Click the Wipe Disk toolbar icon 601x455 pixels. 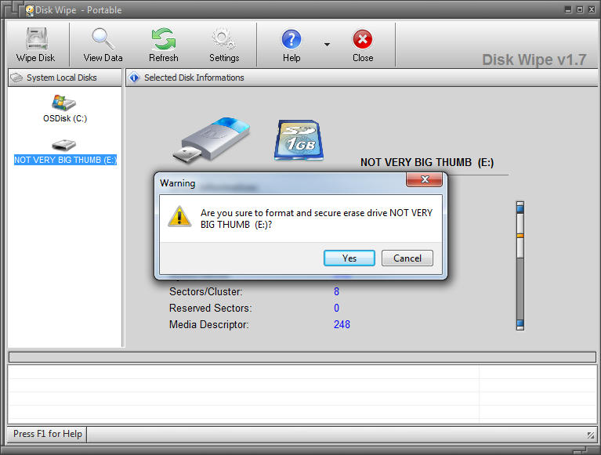coord(36,39)
